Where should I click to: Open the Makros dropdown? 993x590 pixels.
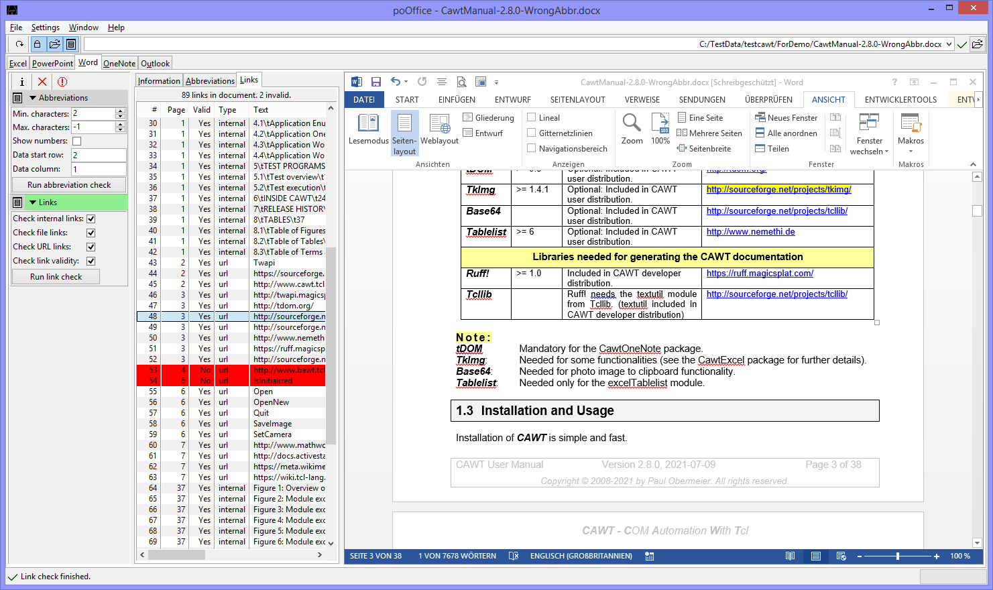click(911, 133)
